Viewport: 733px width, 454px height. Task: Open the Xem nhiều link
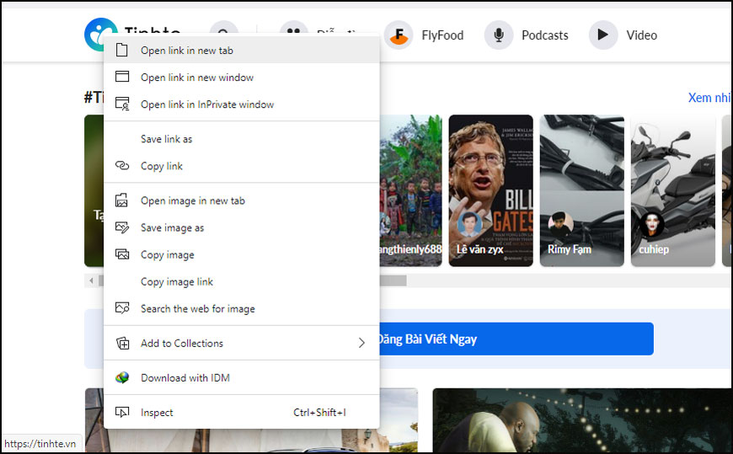tap(709, 98)
